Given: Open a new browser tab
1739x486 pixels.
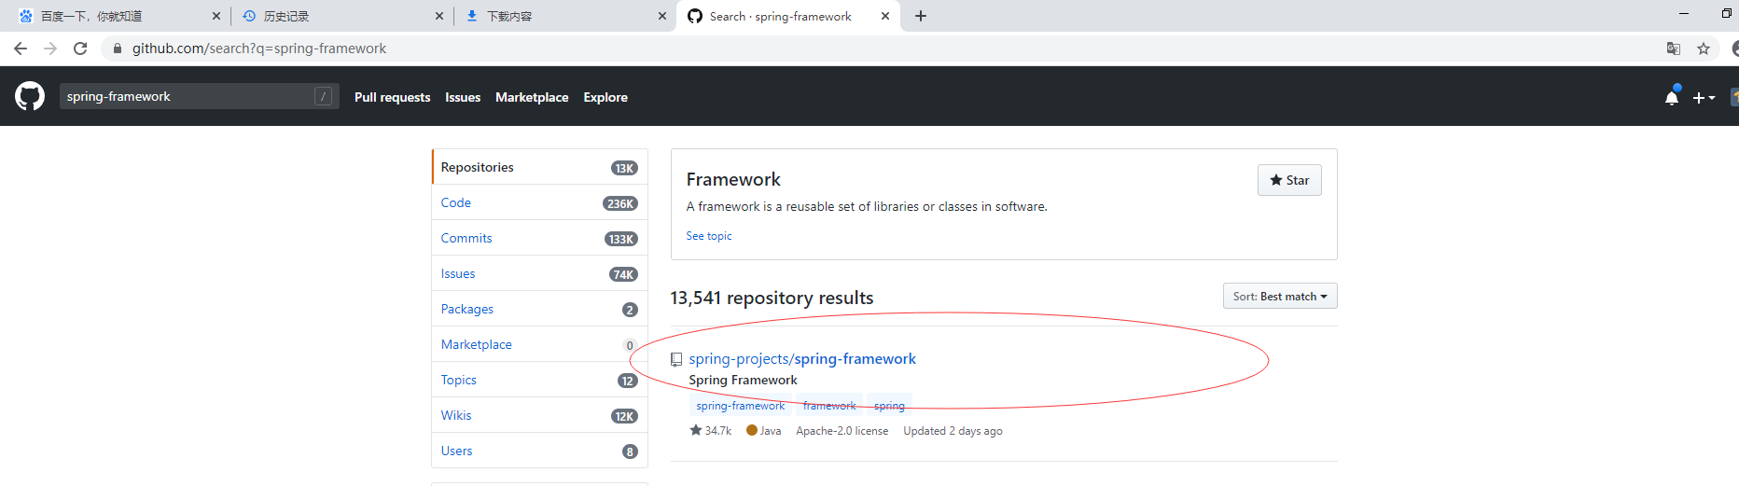Looking at the screenshot, I should pyautogui.click(x=921, y=16).
